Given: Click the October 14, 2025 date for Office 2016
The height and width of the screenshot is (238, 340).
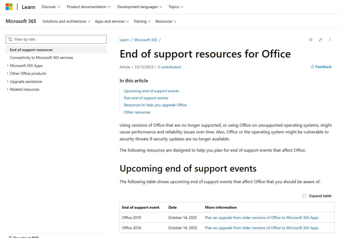Looking at the screenshot, I should 183,228.
